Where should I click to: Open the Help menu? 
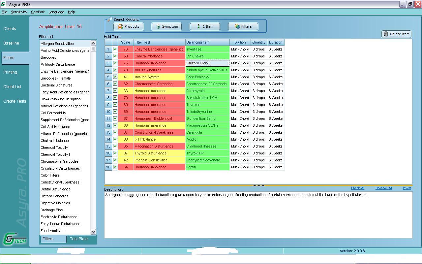tap(72, 12)
